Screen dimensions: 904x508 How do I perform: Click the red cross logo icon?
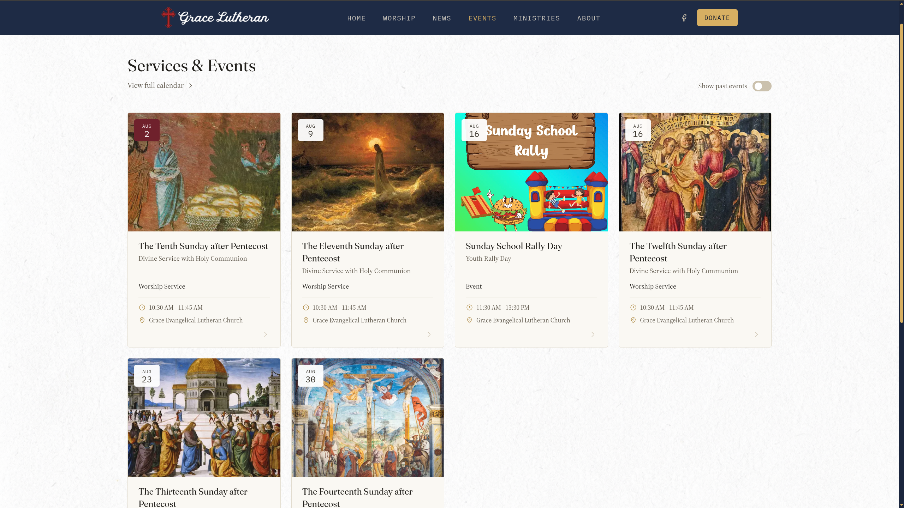[x=168, y=17]
